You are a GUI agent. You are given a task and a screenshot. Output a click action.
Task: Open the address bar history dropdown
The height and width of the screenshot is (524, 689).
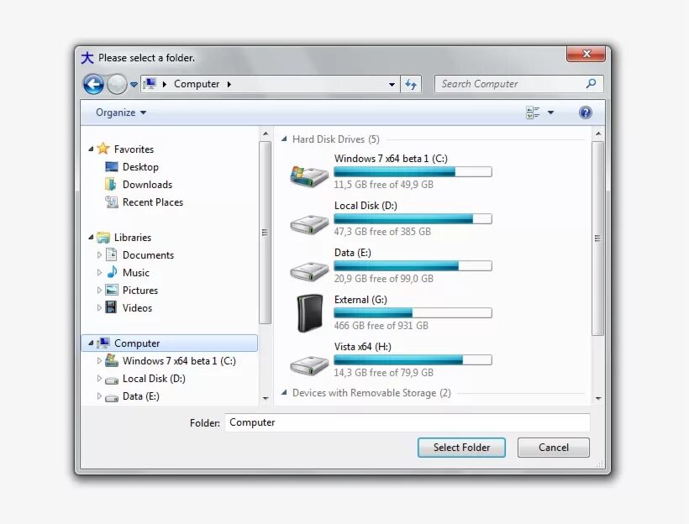[392, 84]
